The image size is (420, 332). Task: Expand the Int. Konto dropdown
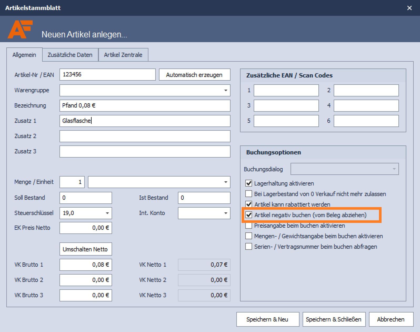point(226,213)
